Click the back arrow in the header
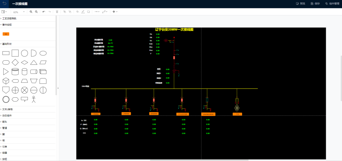The height and width of the screenshot is (161, 342). (4, 4)
